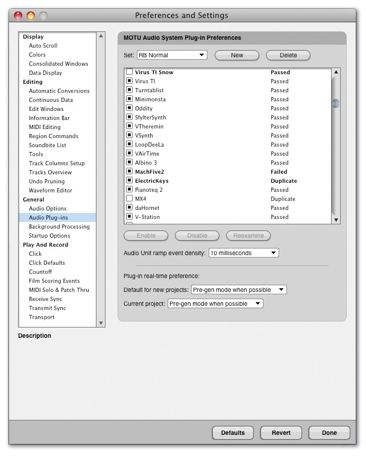The image size is (366, 456).
Task: Select Continuous Data preferences
Action: 51,100
